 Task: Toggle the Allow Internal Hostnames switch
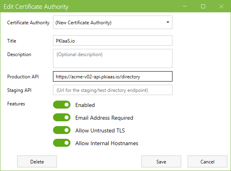(x=62, y=143)
